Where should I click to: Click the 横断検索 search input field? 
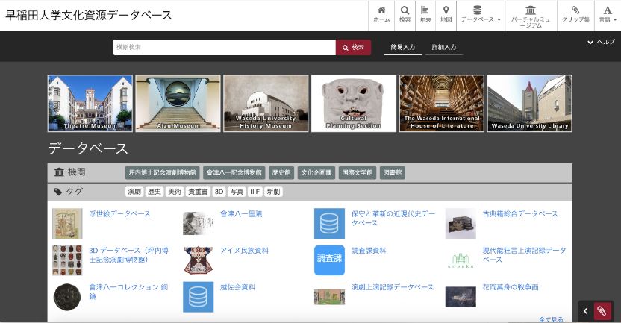point(224,48)
